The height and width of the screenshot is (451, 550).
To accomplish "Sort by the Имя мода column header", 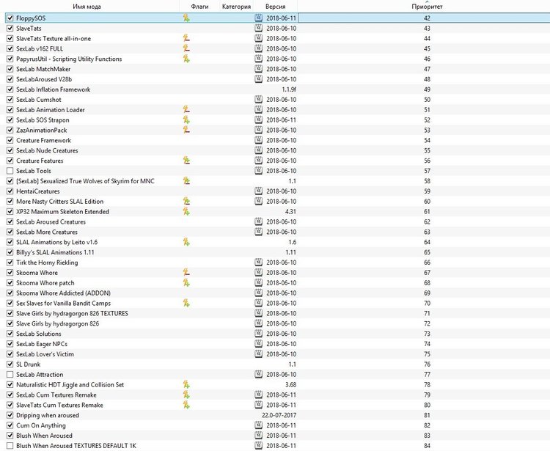I will [87, 7].
